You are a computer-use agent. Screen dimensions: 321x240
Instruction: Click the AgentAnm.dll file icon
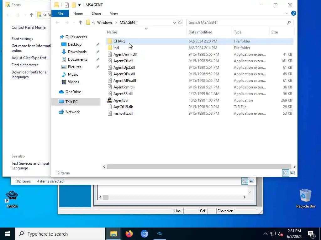pos(110,54)
